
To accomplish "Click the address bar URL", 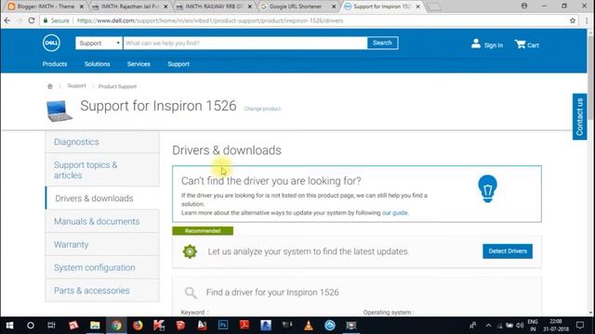I will 210,20.
